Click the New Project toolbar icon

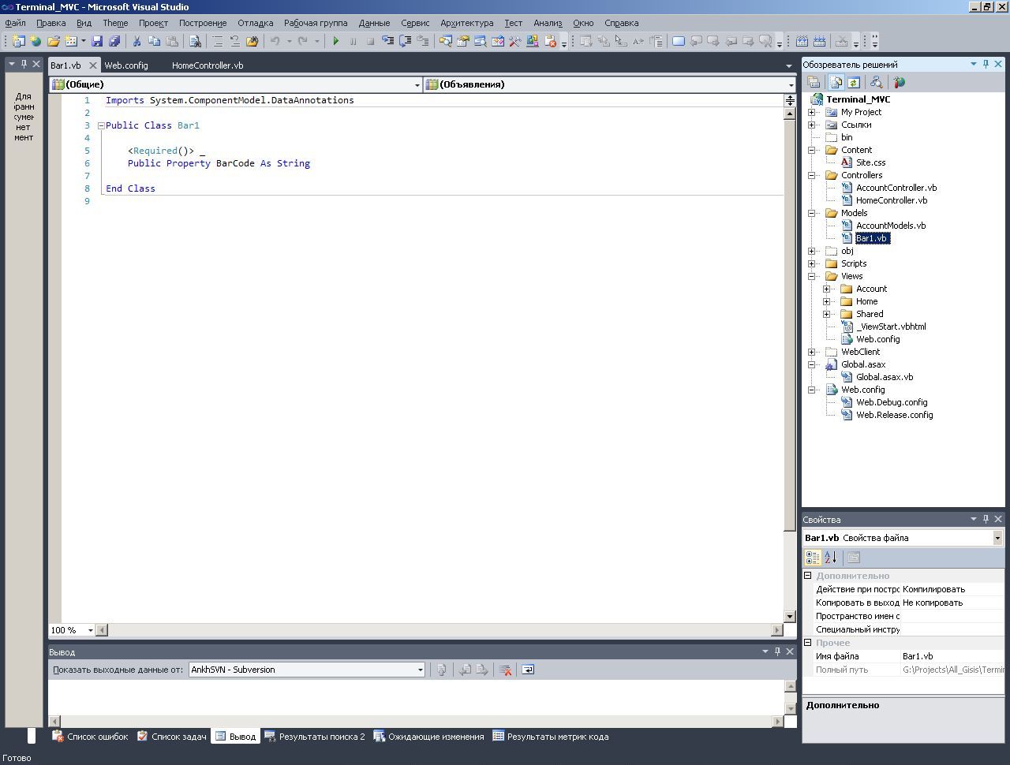tap(18, 41)
